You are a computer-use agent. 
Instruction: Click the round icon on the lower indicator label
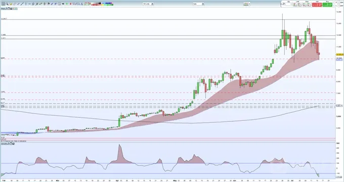tap(13, 144)
